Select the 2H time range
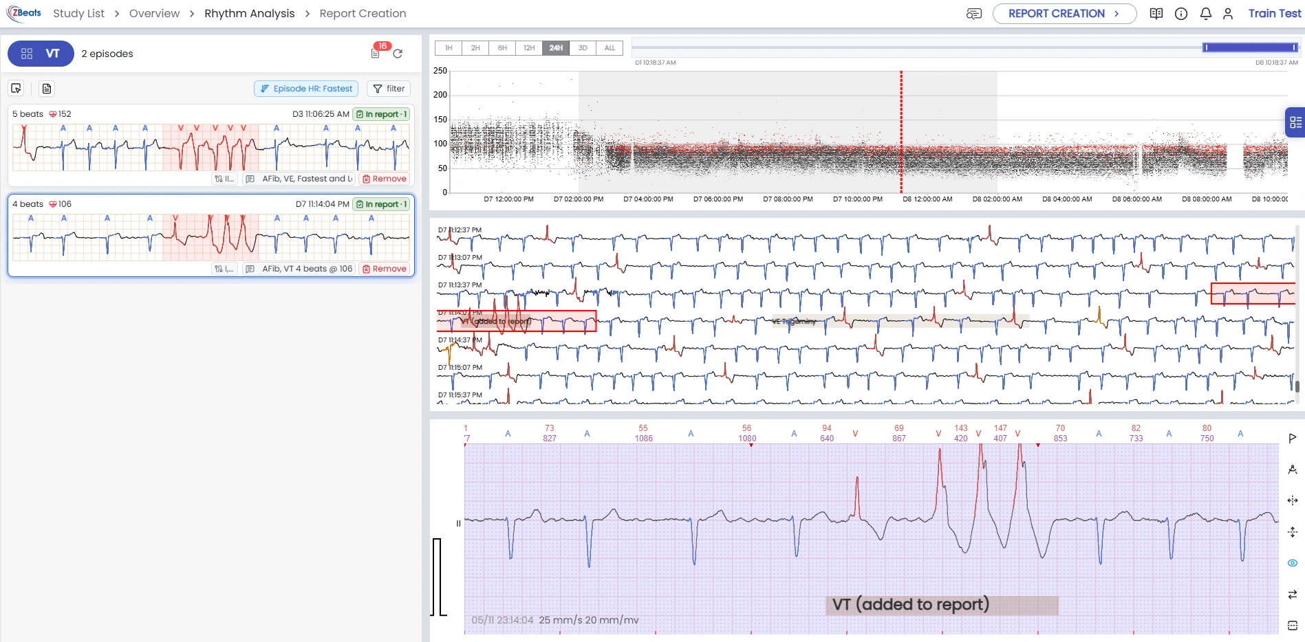 tap(475, 48)
